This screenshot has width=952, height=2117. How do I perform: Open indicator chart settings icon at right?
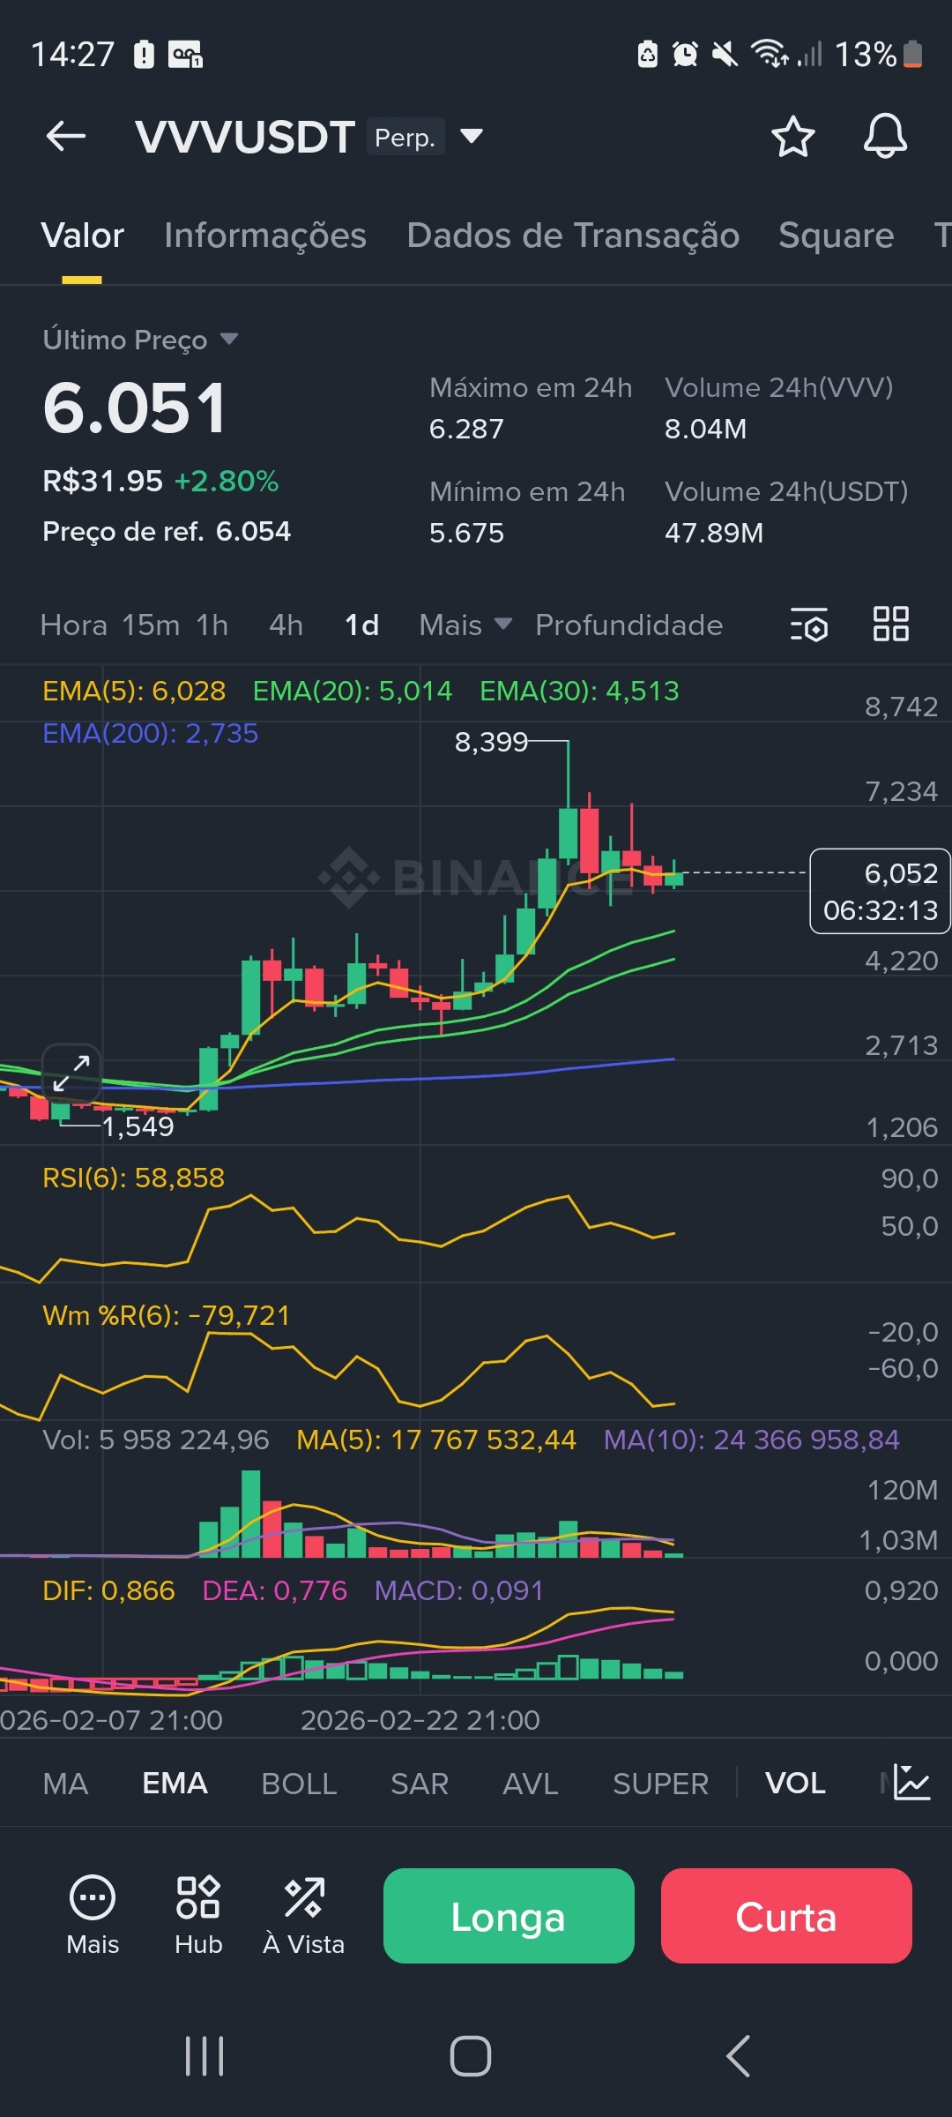(x=911, y=1783)
